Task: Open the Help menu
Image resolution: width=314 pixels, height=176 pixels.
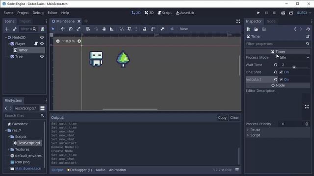Action: coord(65,13)
